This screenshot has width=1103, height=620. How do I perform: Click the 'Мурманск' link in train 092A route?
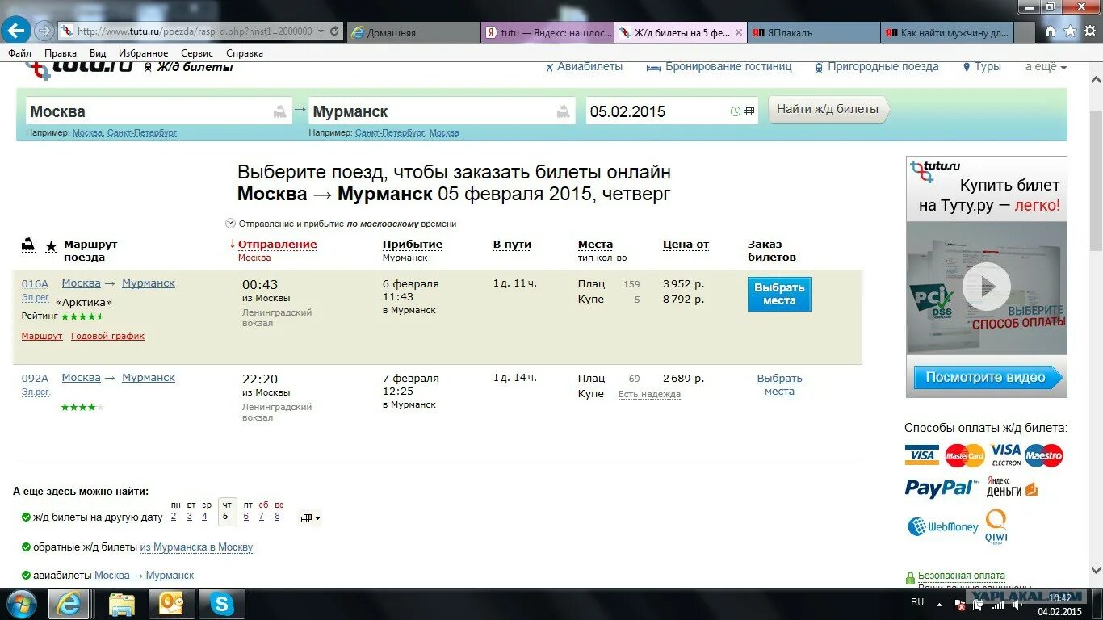tap(149, 378)
